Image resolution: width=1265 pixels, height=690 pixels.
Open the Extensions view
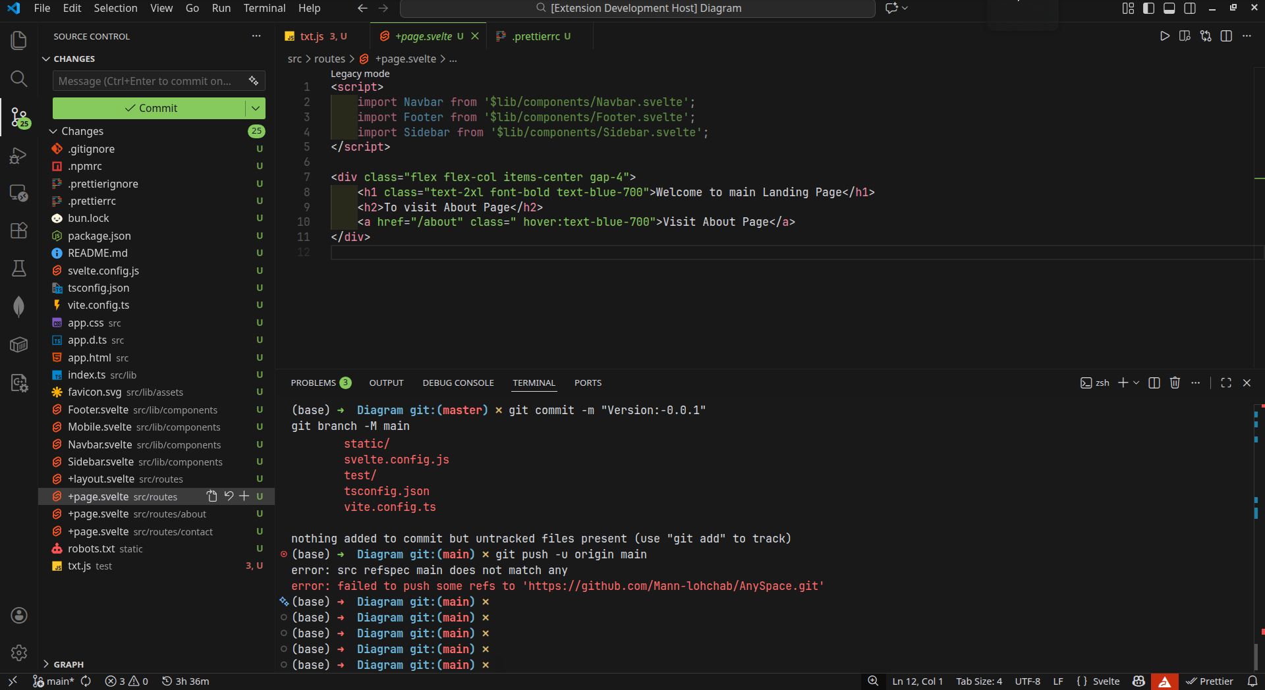(x=19, y=230)
